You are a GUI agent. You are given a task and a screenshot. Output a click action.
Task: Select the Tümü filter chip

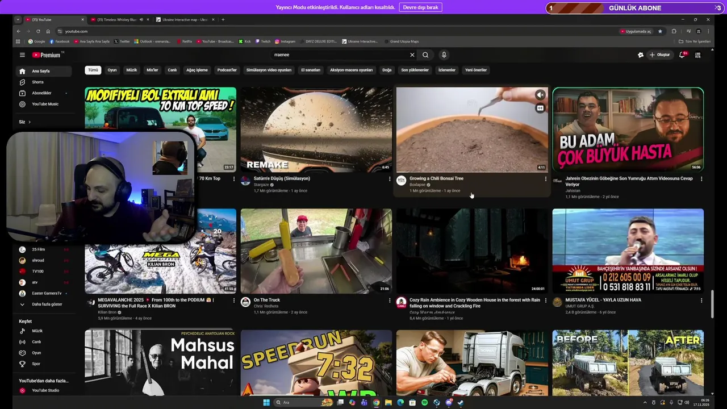point(93,70)
